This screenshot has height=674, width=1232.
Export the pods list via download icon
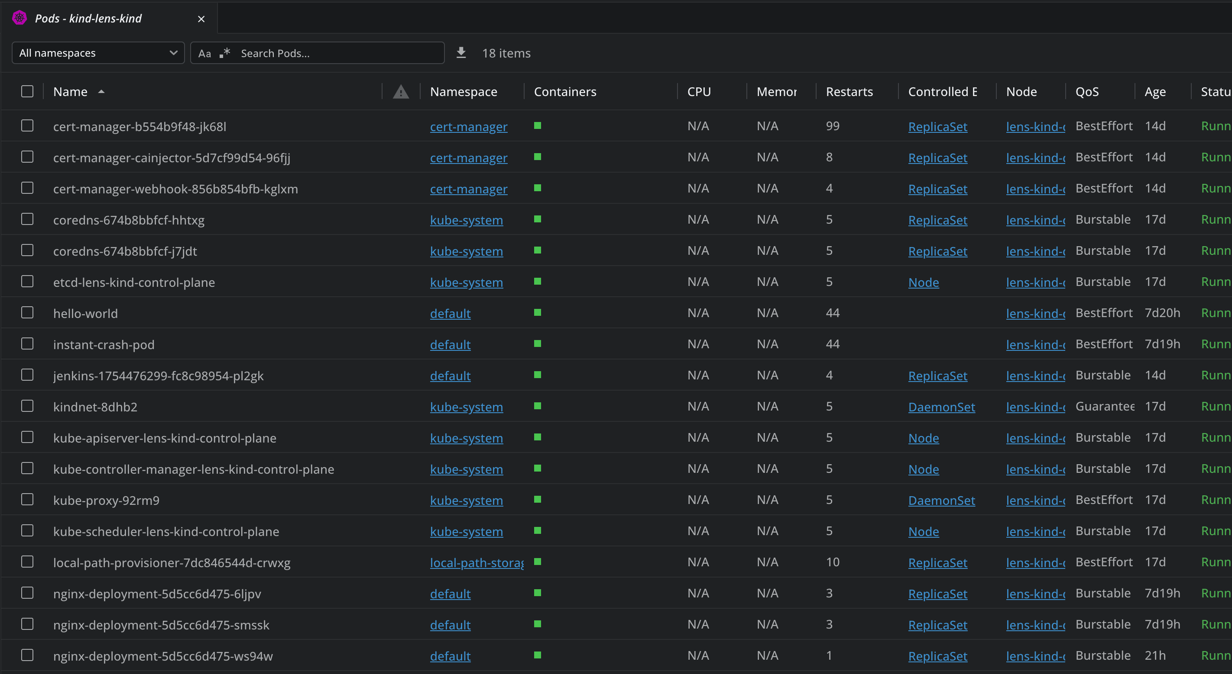pos(460,52)
